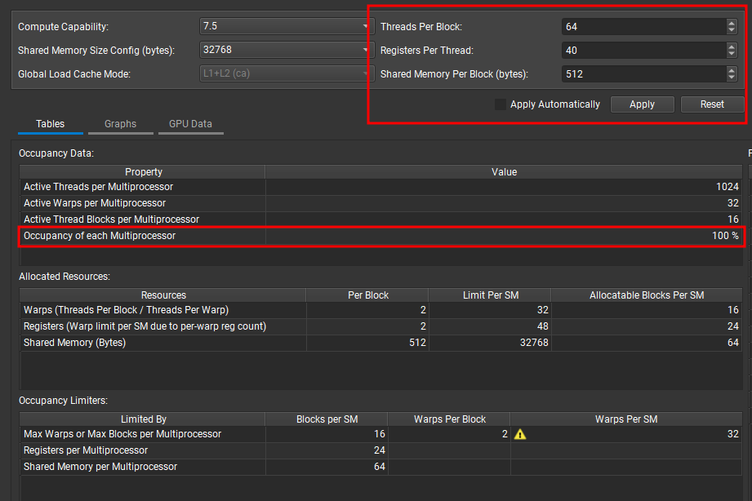Enable the Apply Automatically checkbox

(x=501, y=104)
